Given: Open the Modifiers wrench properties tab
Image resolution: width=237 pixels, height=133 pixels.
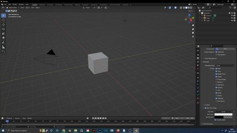Looking at the screenshot, I should pyautogui.click(x=198, y=81).
